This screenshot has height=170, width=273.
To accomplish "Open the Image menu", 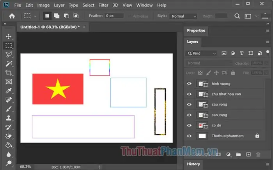I will [x=43, y=5].
